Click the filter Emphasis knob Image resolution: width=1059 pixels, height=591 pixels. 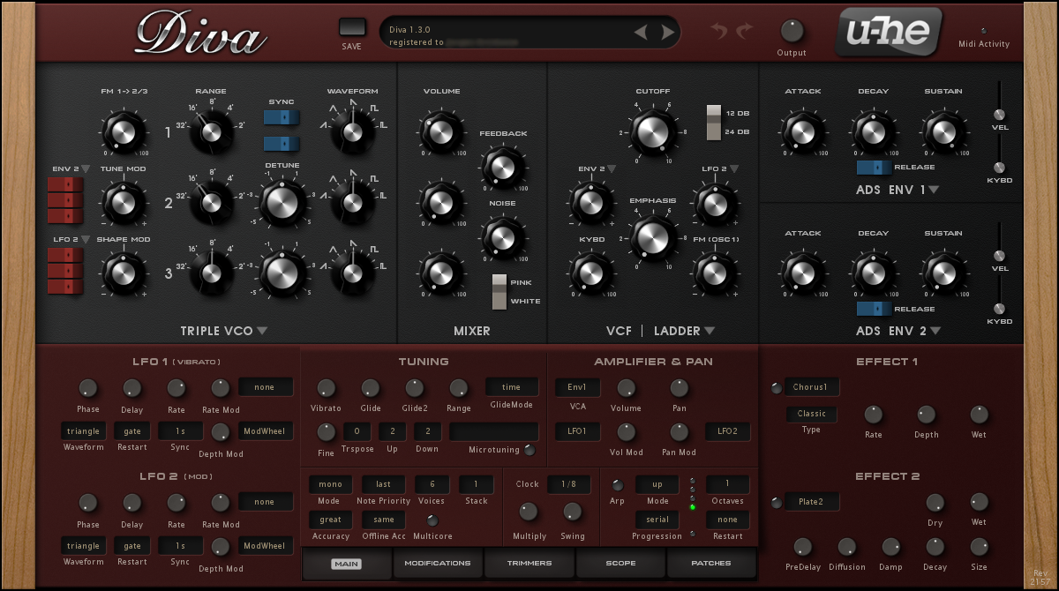coord(652,237)
